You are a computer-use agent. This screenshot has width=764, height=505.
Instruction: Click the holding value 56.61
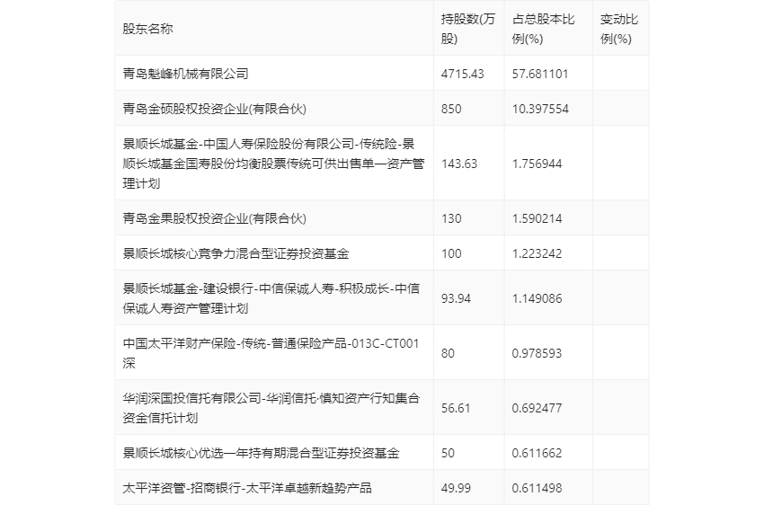(456, 408)
